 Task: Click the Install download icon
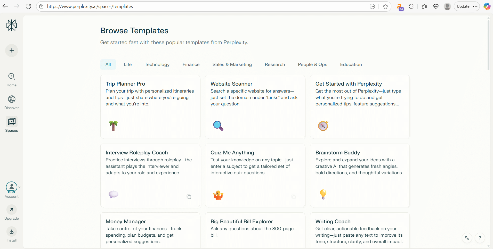(x=12, y=232)
